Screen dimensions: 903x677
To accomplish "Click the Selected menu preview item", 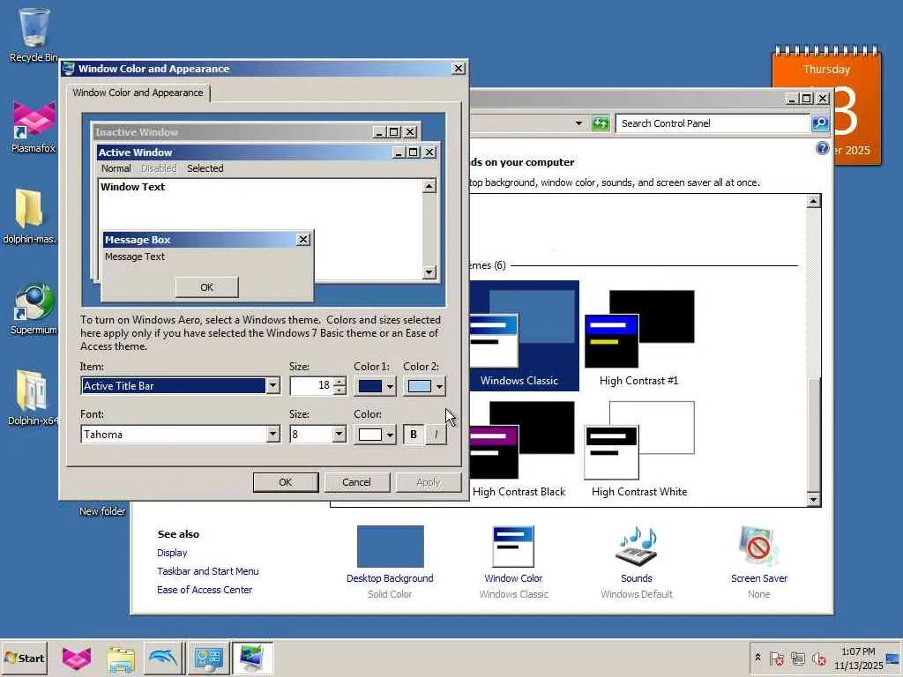I will [x=205, y=168].
